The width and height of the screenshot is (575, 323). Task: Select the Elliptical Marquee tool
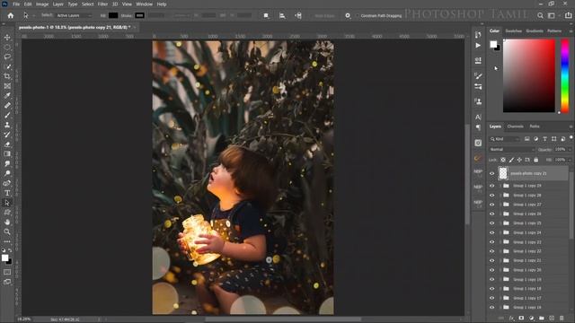(7, 48)
